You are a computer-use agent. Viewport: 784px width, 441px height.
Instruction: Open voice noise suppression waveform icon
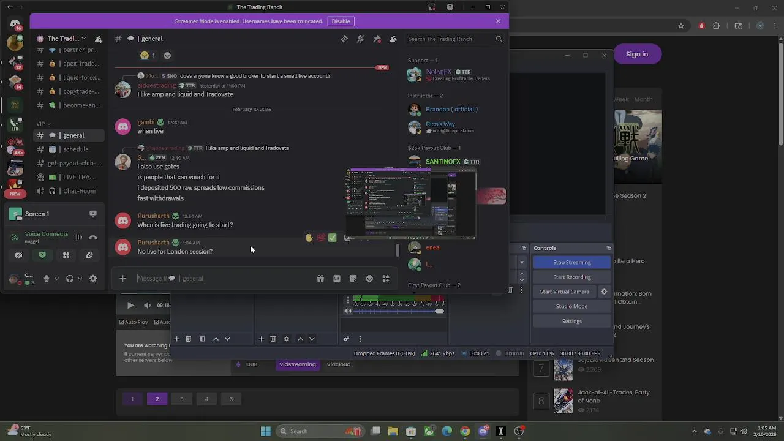click(x=78, y=237)
